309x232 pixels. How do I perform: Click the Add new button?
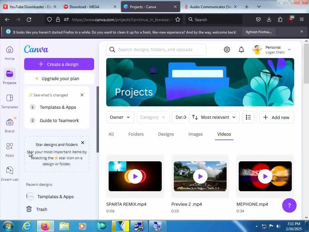click(277, 117)
